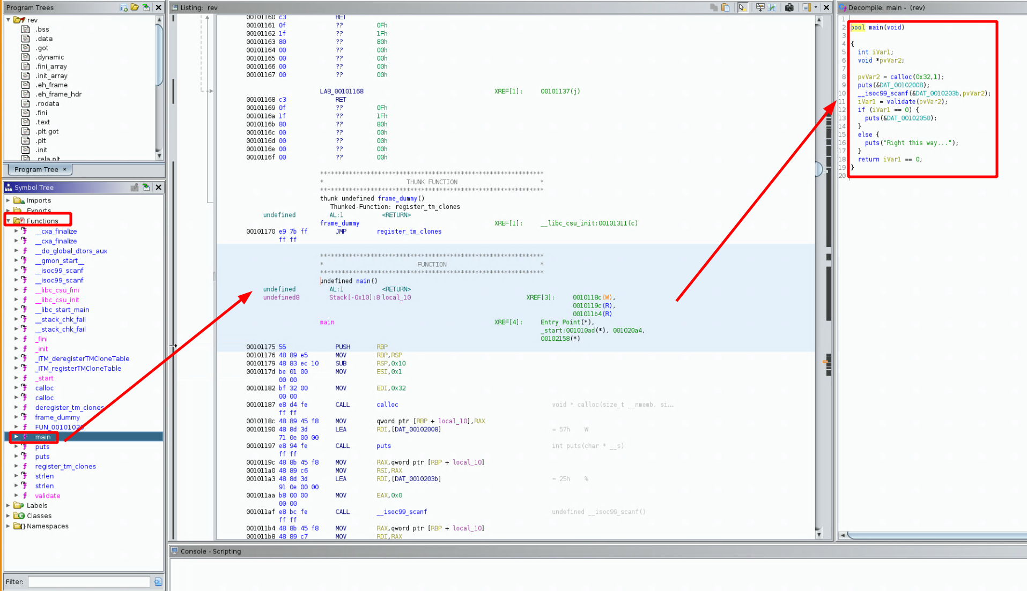Select register_tm_clones in Symbol Tree
1027x591 pixels.
point(65,466)
